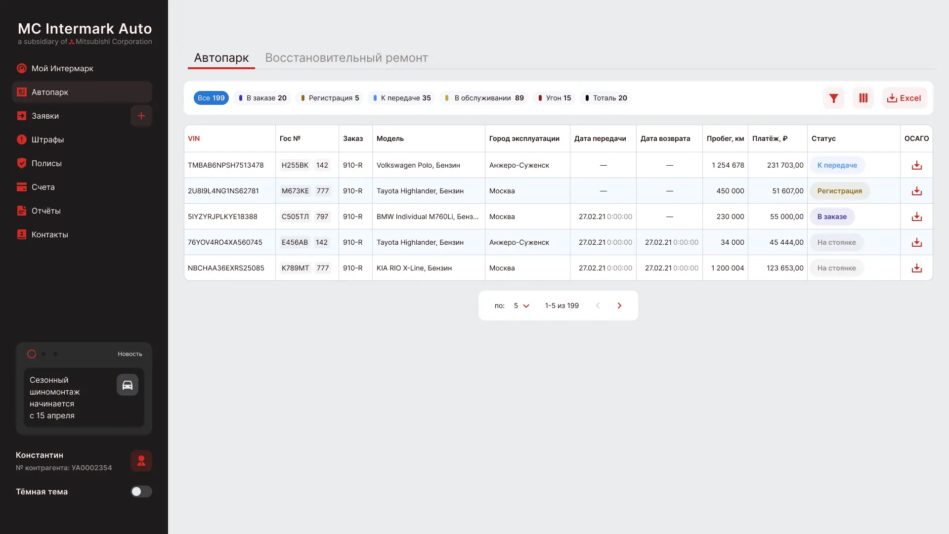
Task: Select second news carousel dot
Action: click(43, 354)
